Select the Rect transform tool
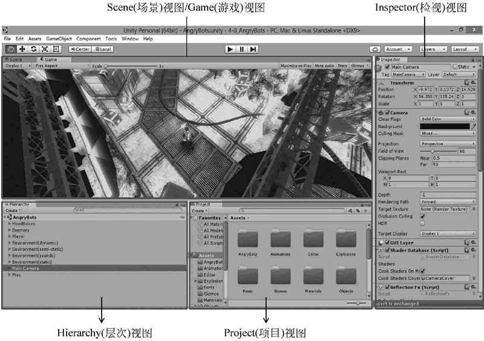The width and height of the screenshot is (484, 341). (56, 49)
